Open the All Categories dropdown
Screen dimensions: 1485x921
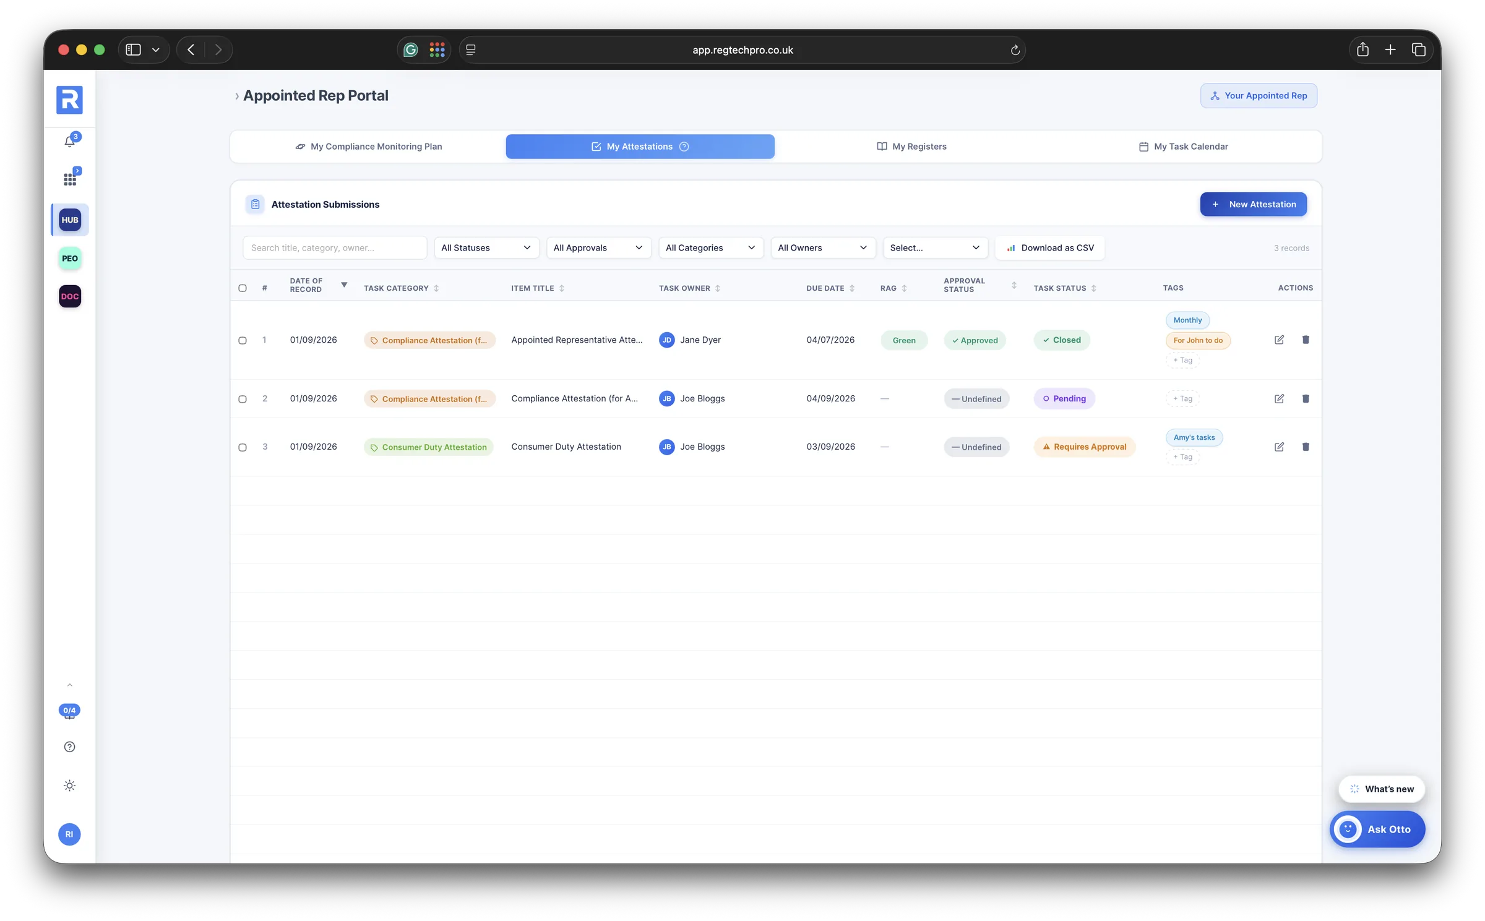(x=710, y=248)
